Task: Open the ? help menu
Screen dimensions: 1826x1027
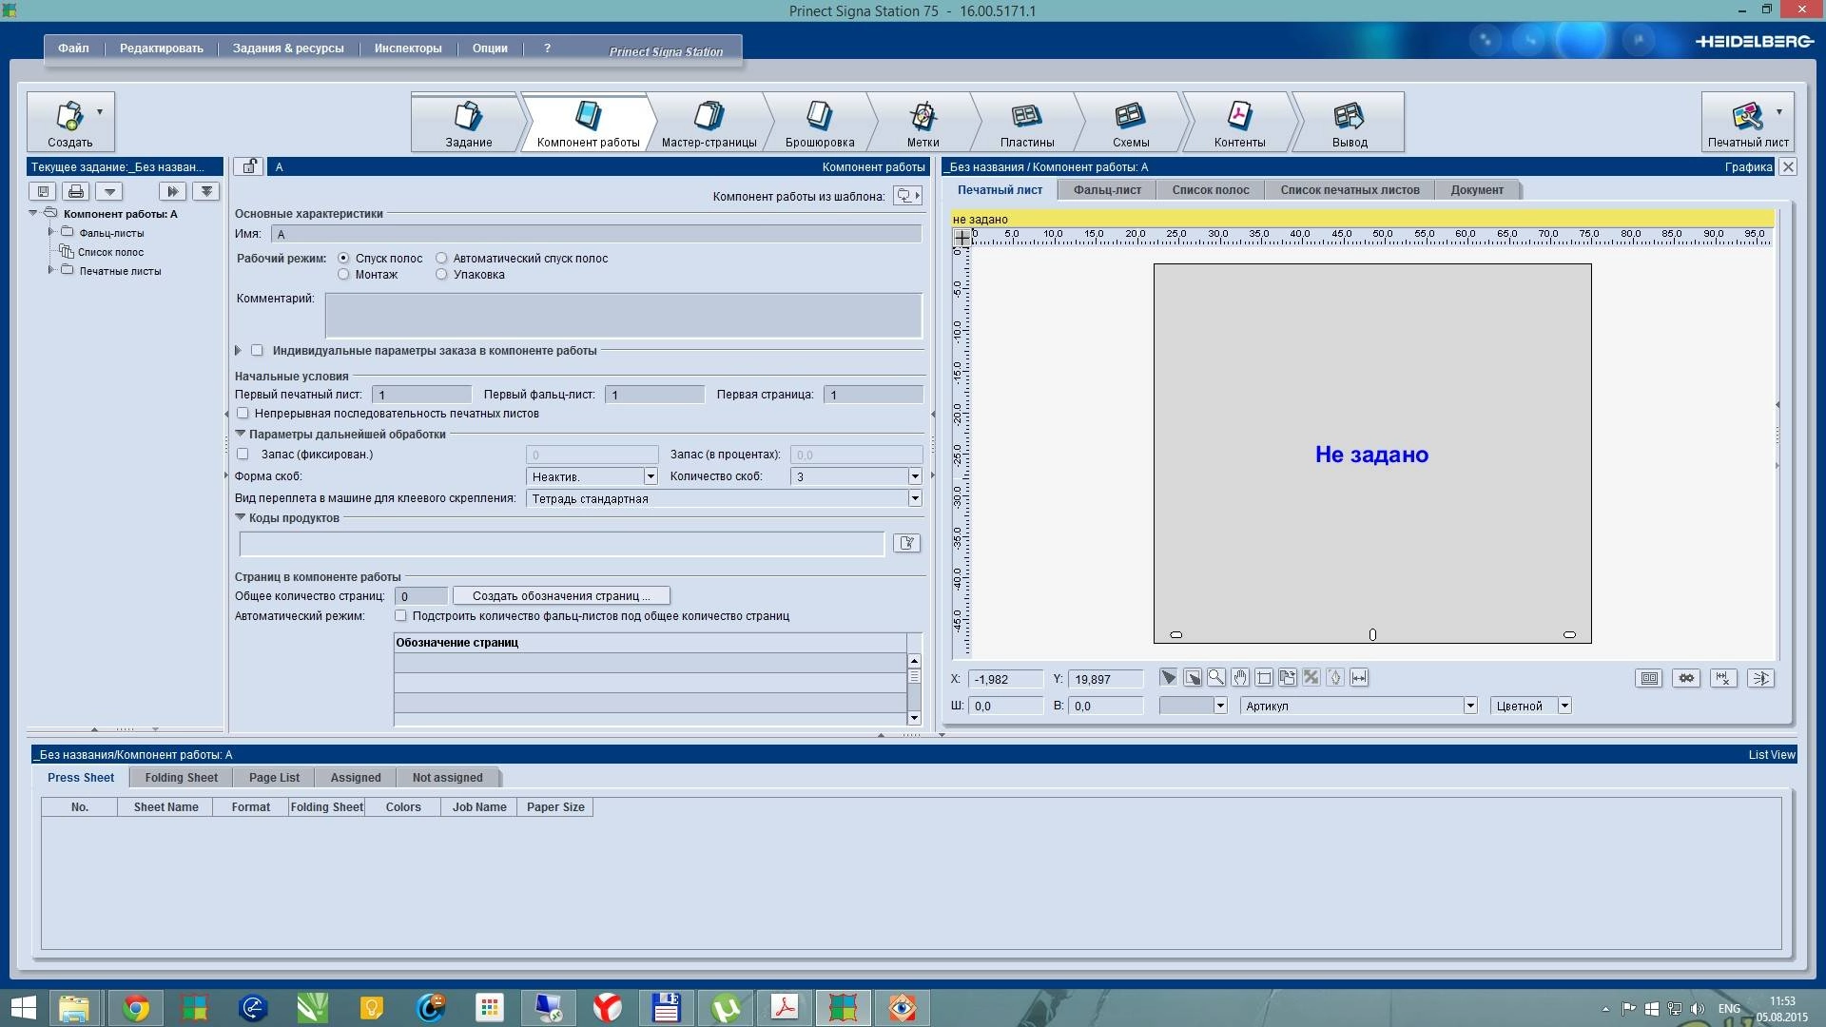Action: click(547, 48)
